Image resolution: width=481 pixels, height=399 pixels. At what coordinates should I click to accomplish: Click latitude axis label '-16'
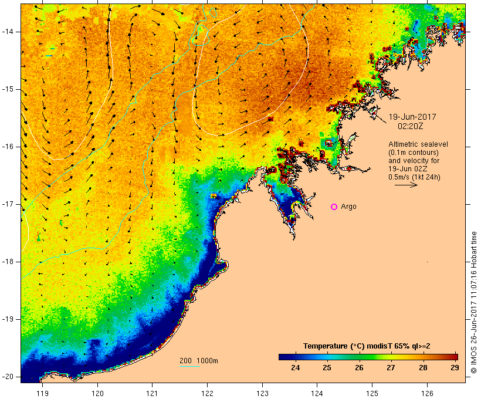(x=7, y=147)
